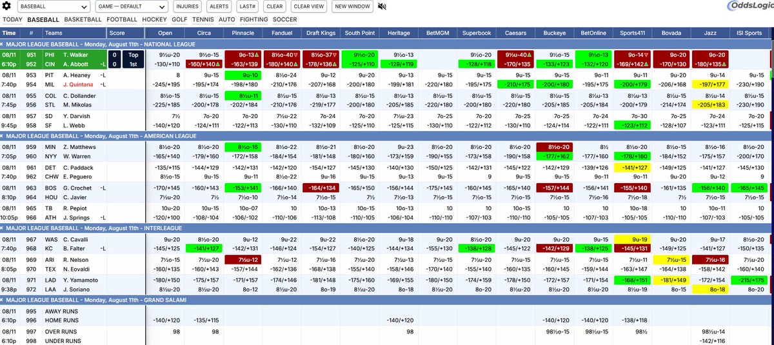774x345 pixels.
Task: Click the yellow Bovada cell "-181/+149"
Action: (671, 281)
